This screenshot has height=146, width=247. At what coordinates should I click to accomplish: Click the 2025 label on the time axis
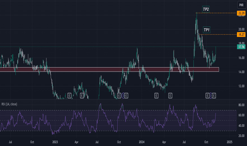click(x=230, y=142)
